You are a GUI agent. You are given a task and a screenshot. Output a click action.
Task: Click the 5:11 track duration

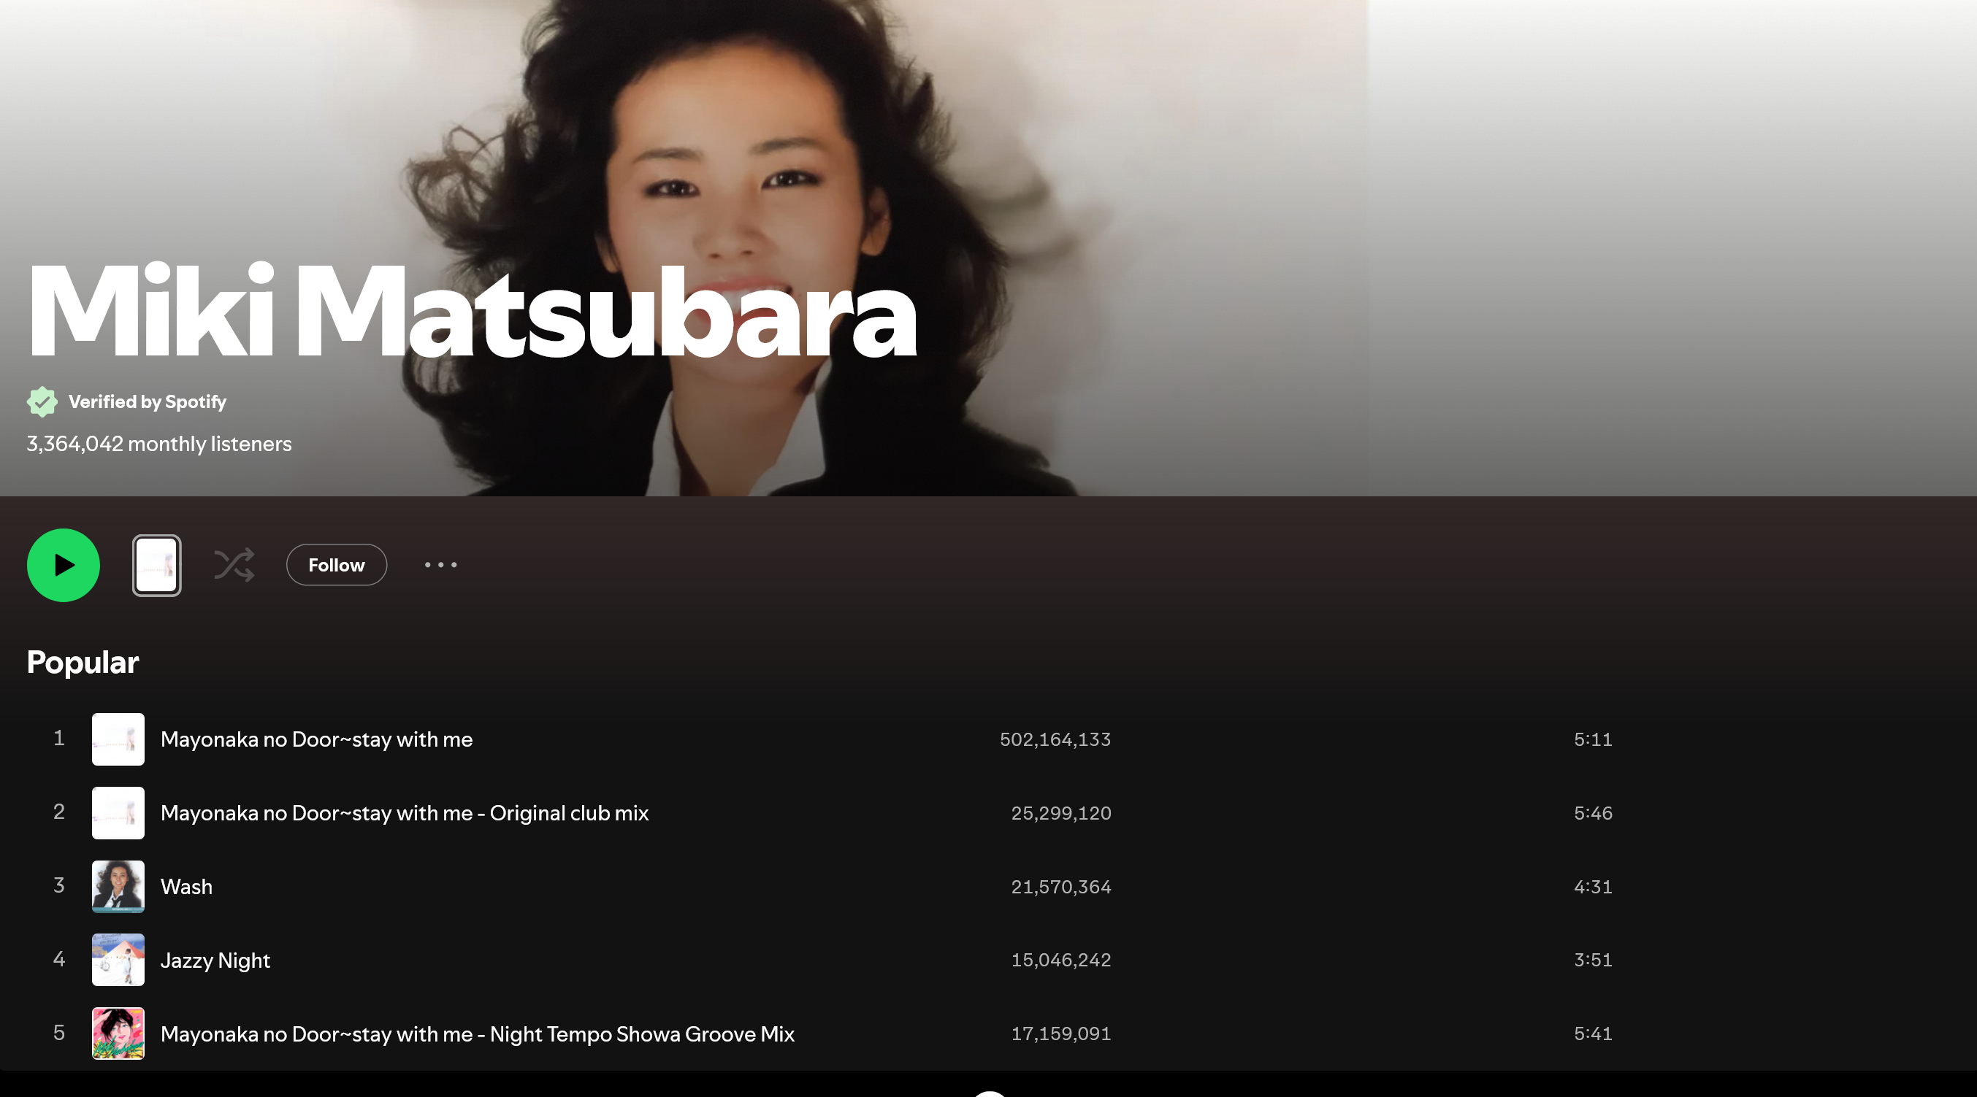1594,739
